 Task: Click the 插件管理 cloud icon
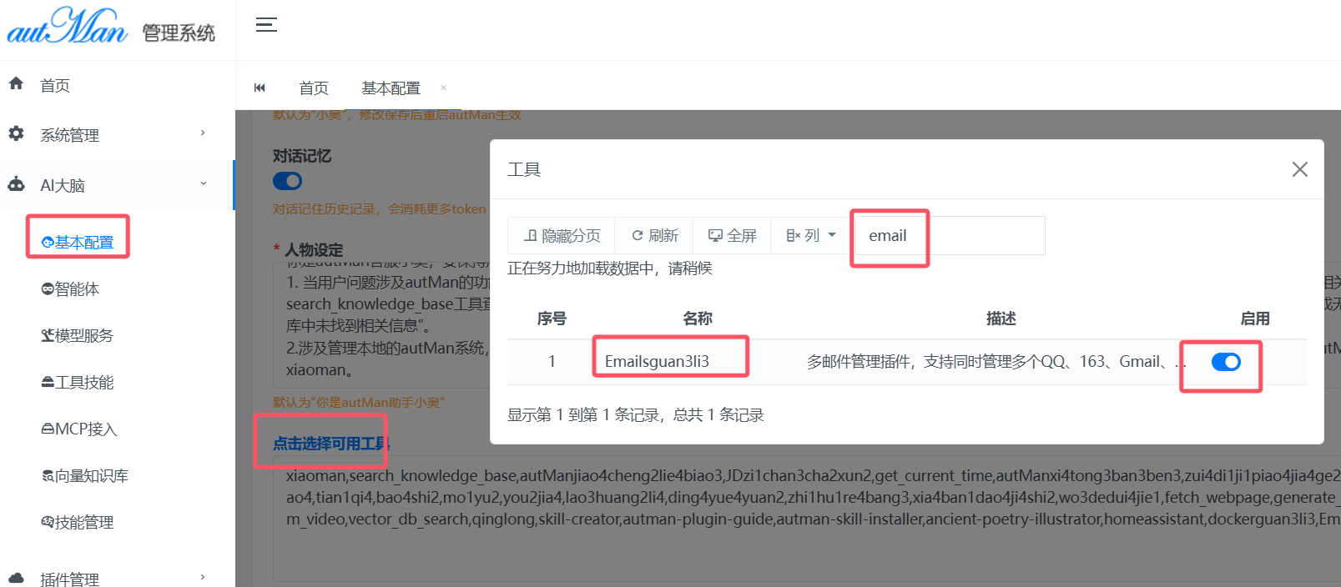tap(16, 578)
